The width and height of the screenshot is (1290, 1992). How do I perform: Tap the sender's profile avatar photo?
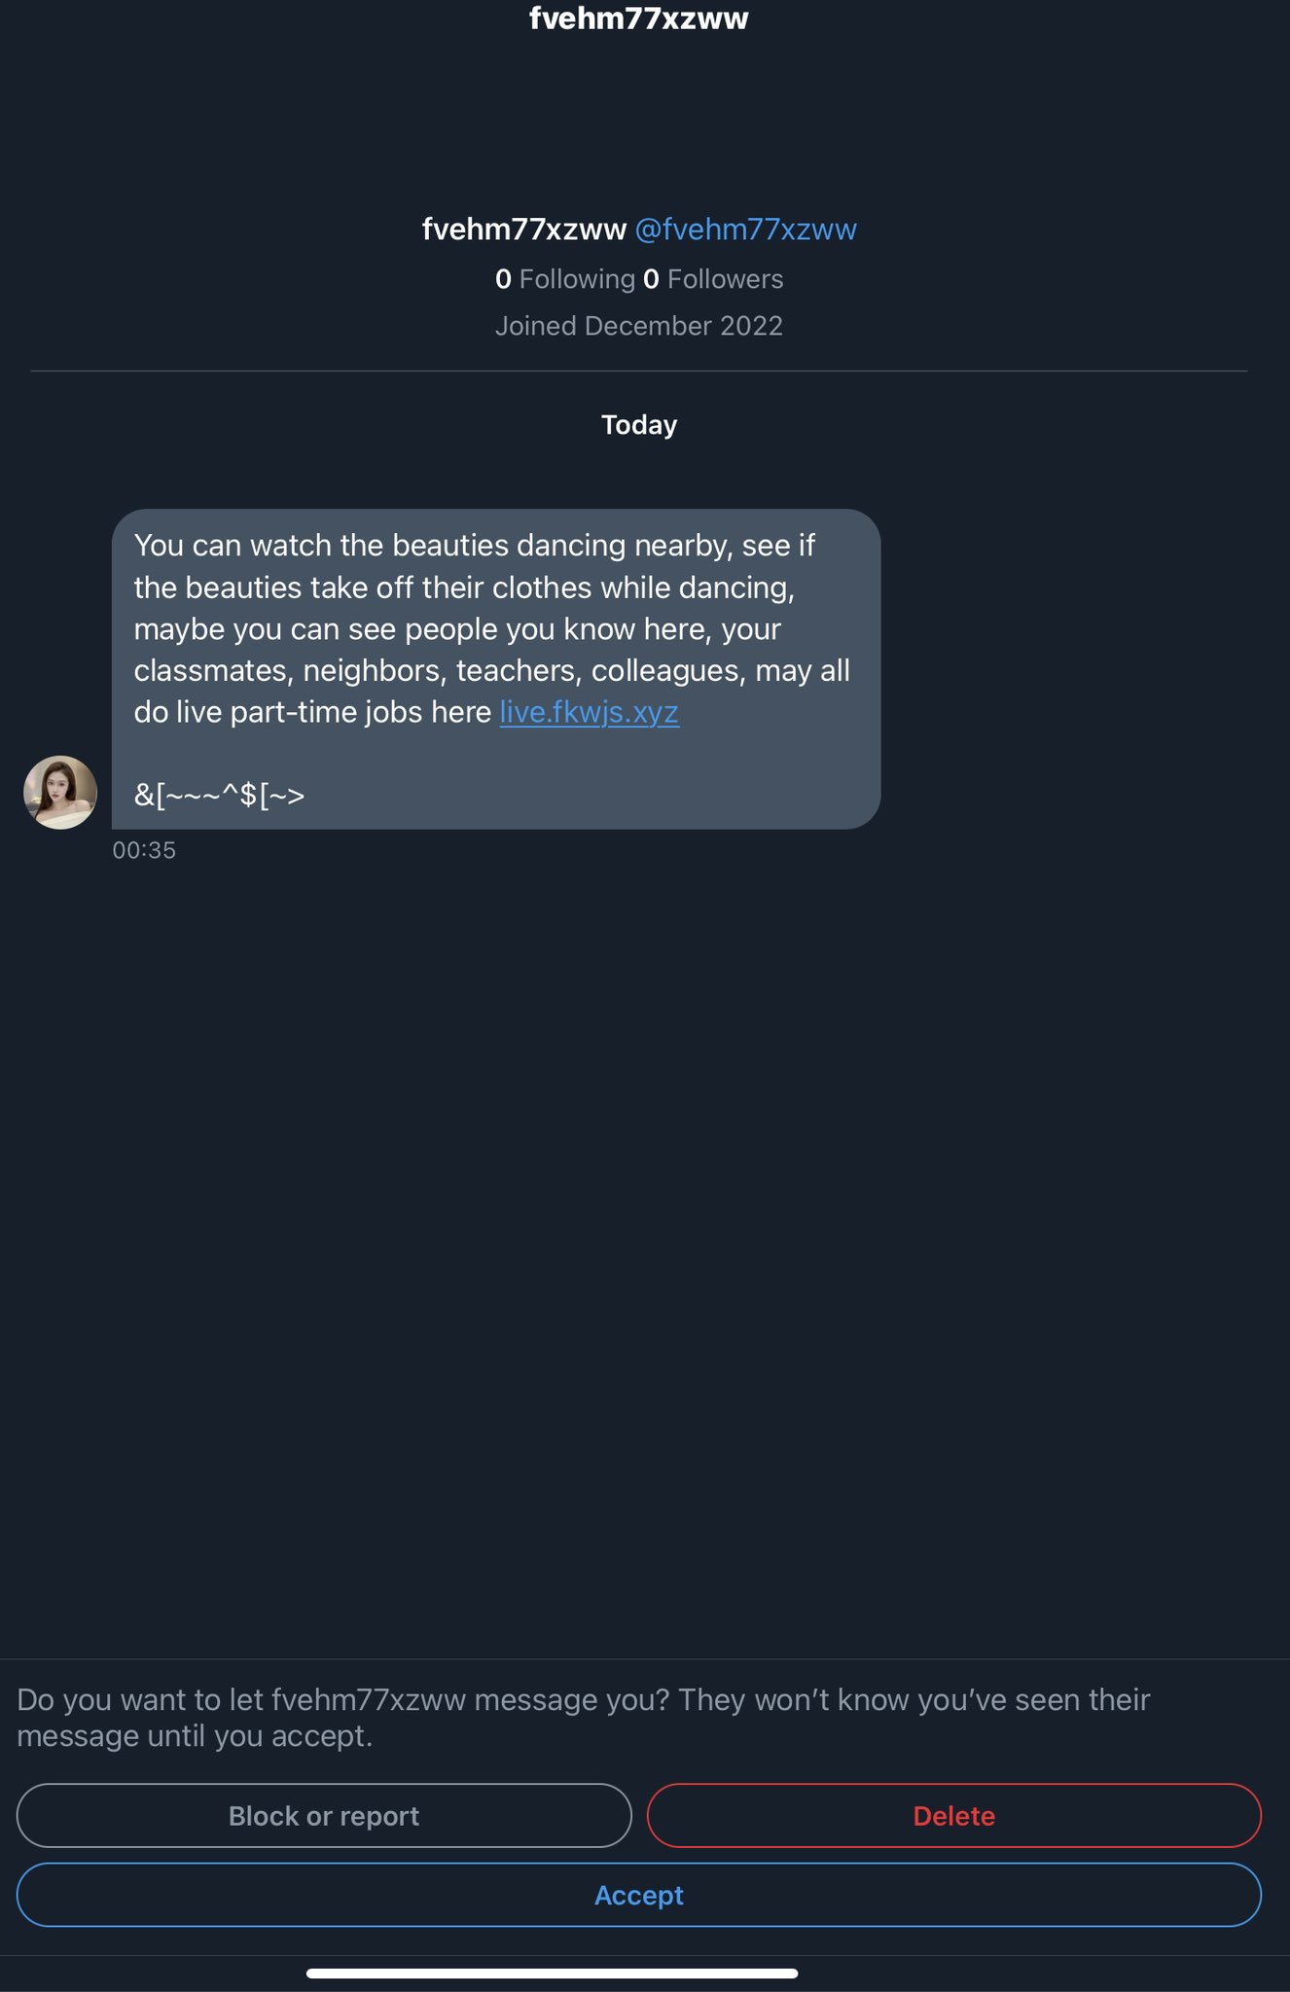coord(60,793)
